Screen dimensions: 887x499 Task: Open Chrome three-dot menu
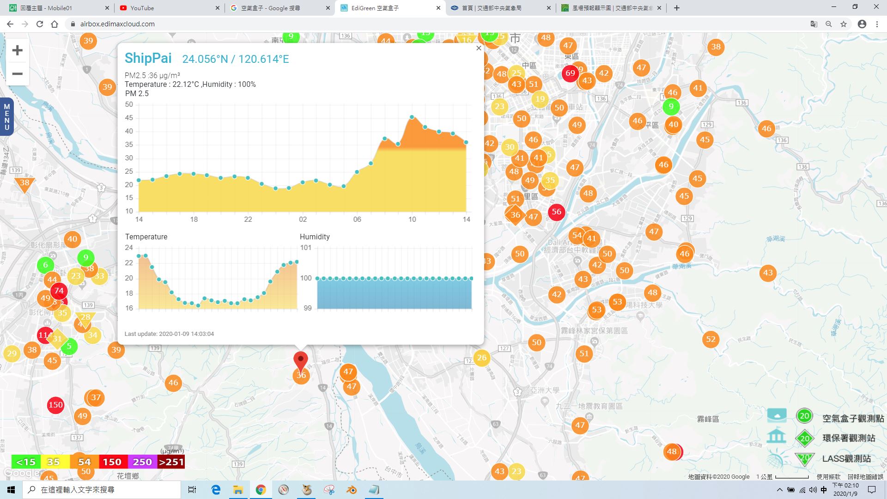(877, 24)
